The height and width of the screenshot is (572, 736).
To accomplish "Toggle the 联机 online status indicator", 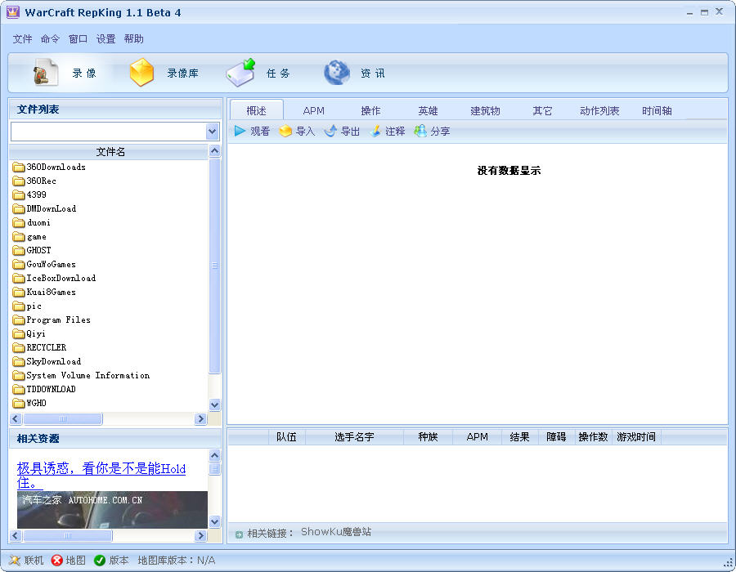I will point(15,561).
